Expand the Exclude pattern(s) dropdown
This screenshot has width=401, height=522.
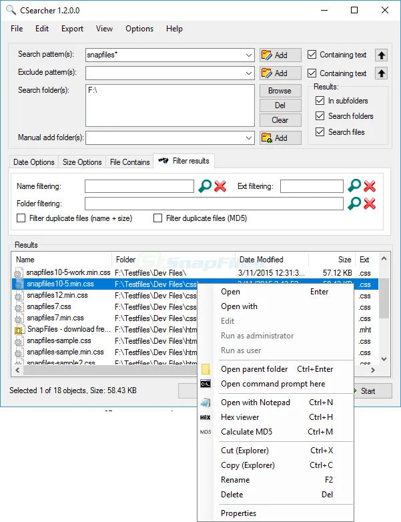coord(249,73)
